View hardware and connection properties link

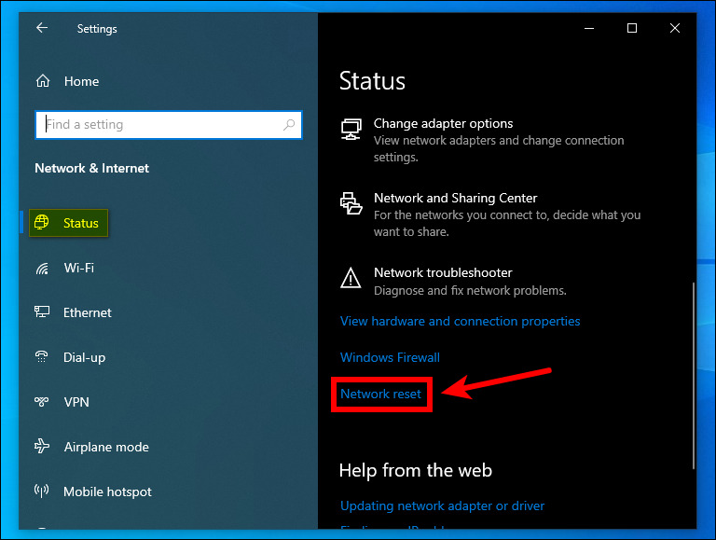coord(460,321)
